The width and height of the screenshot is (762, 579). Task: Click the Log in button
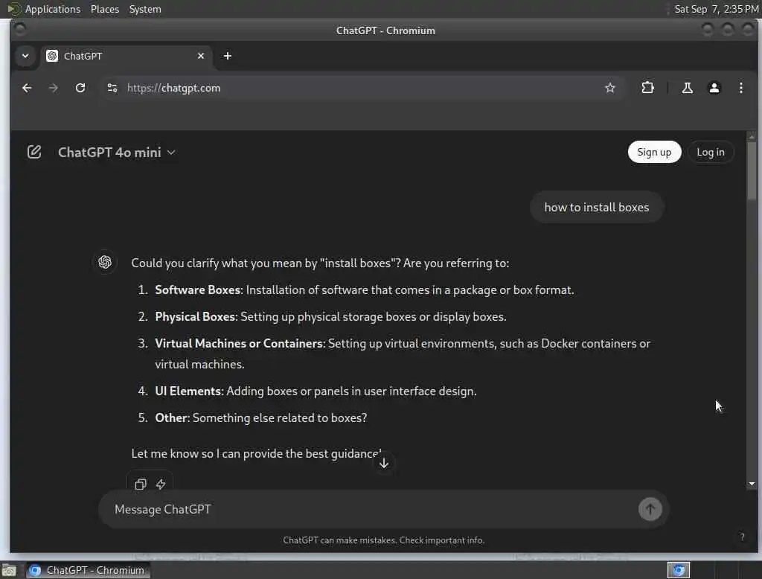[710, 152]
